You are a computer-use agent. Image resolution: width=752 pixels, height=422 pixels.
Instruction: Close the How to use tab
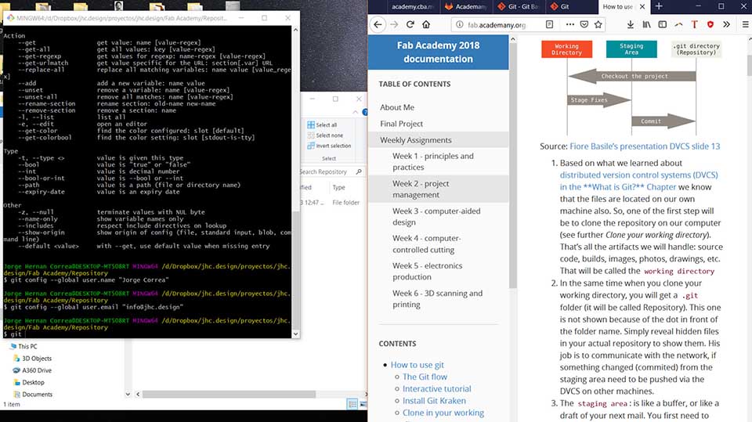(x=642, y=7)
